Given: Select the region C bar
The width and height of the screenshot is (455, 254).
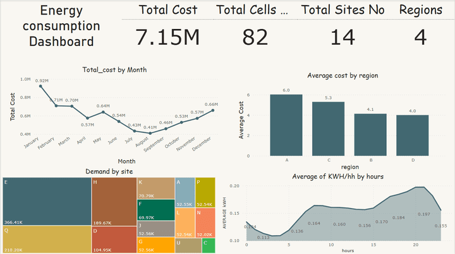Looking at the screenshot, I should [x=328, y=129].
